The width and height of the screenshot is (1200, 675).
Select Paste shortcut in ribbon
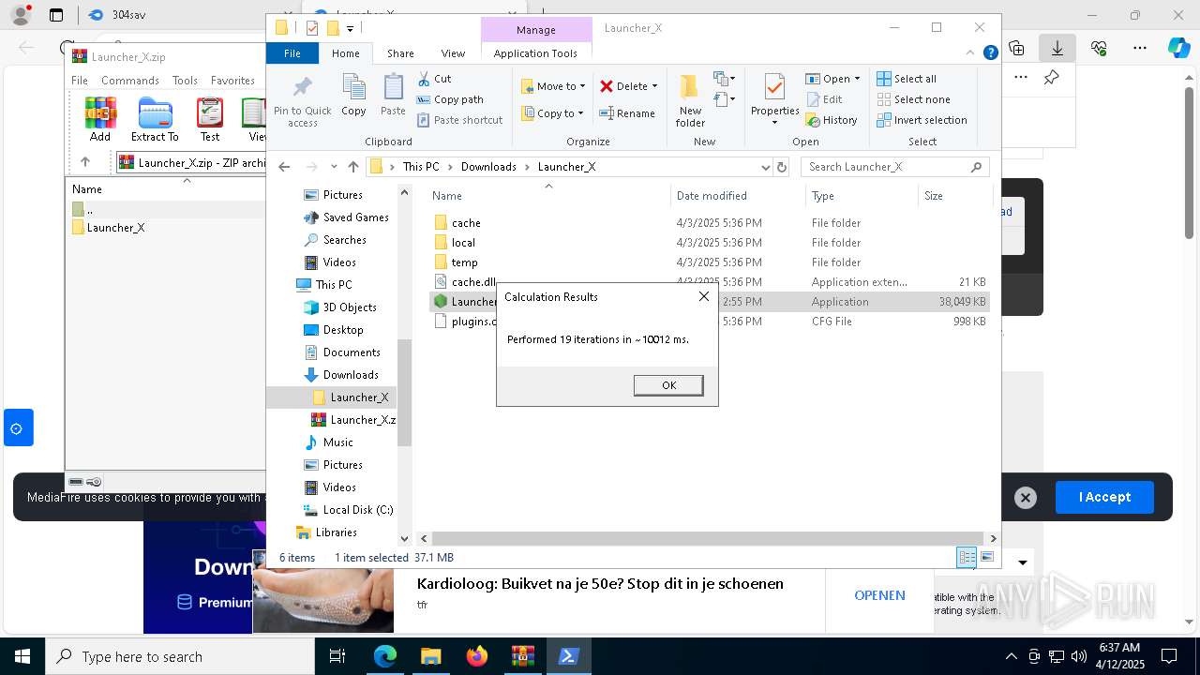pyautogui.click(x=459, y=120)
